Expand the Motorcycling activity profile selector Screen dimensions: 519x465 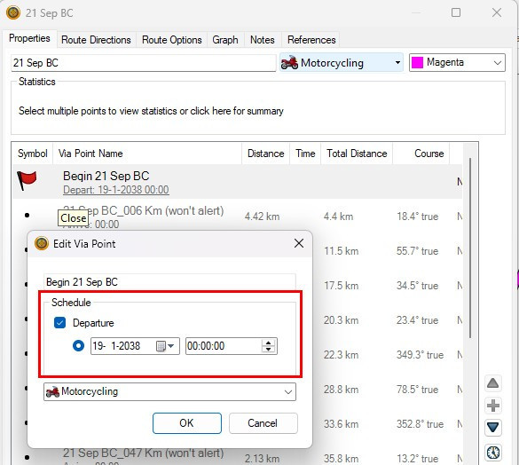pos(342,63)
